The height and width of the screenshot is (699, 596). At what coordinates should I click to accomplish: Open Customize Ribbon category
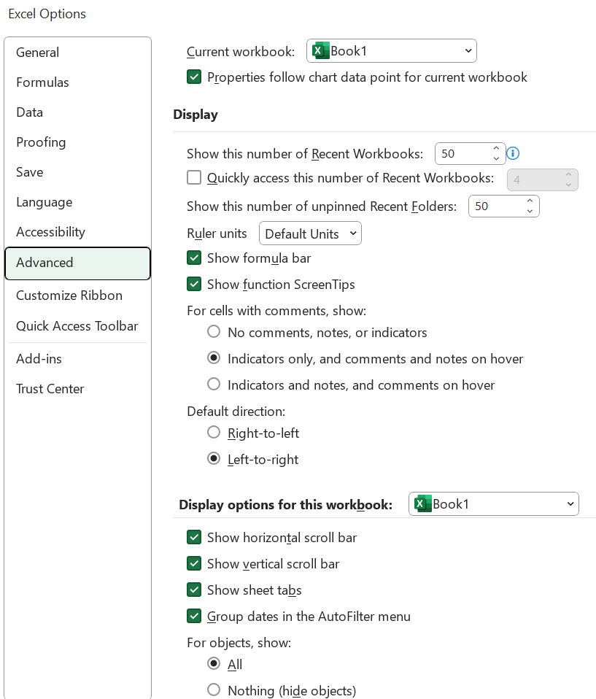(x=77, y=296)
